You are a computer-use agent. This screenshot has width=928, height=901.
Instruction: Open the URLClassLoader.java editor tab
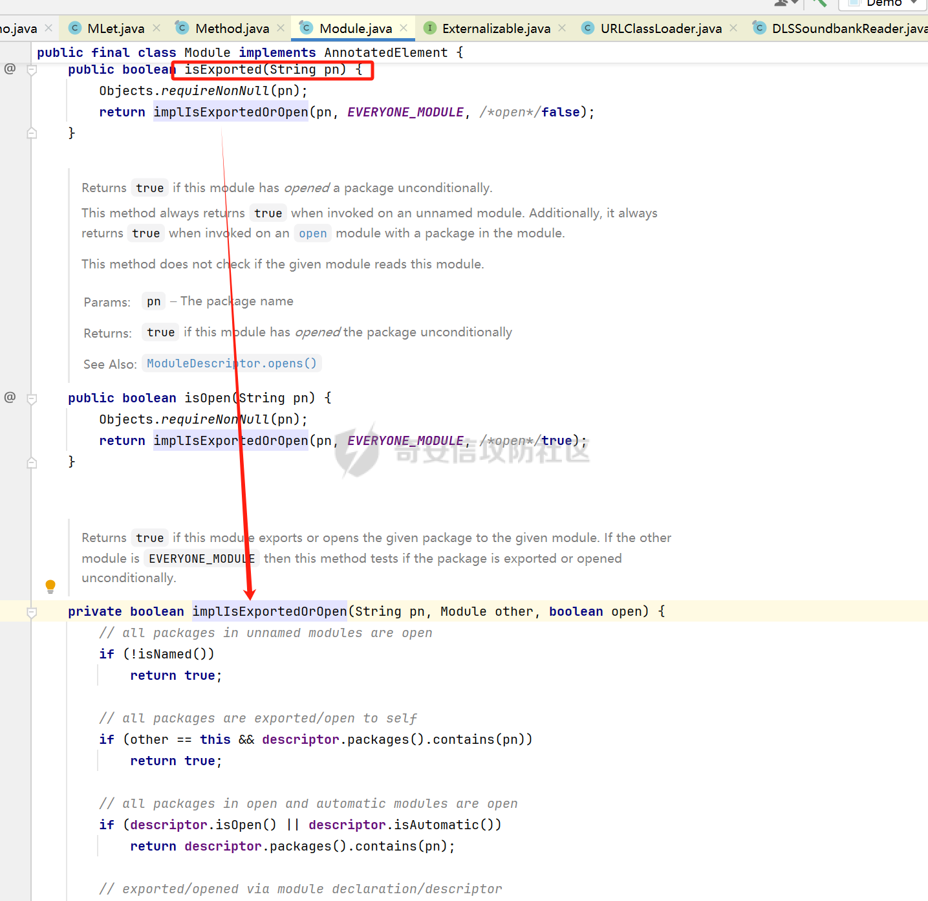click(x=660, y=28)
